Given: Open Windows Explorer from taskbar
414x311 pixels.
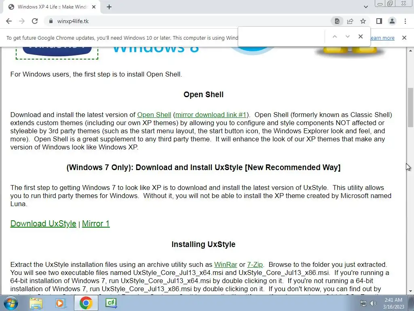Looking at the screenshot, I should (x=36, y=303).
